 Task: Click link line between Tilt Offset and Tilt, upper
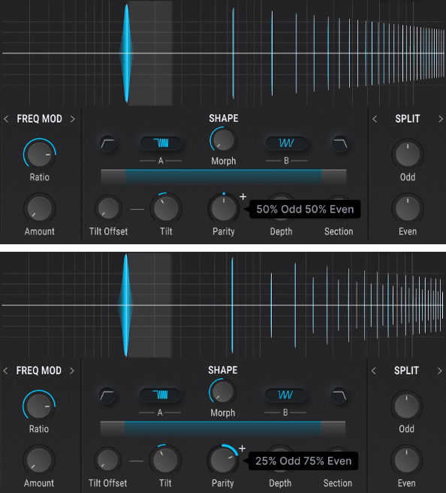(137, 209)
